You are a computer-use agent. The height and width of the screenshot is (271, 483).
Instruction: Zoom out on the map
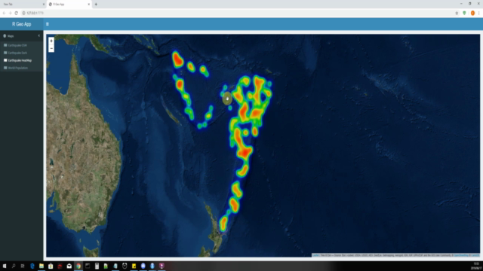click(51, 48)
